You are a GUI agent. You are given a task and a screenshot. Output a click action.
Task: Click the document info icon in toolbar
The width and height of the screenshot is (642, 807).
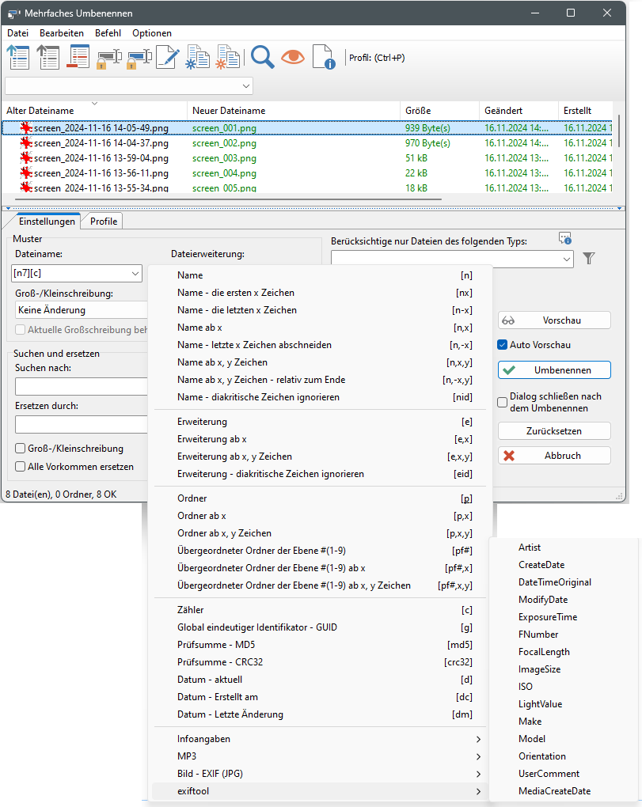324,57
